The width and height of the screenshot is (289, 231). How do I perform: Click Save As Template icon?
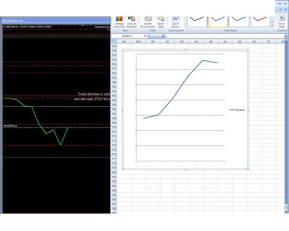point(131,22)
